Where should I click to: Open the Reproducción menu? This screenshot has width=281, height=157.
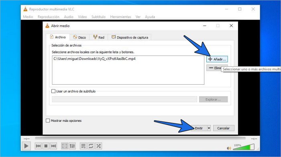49,17
